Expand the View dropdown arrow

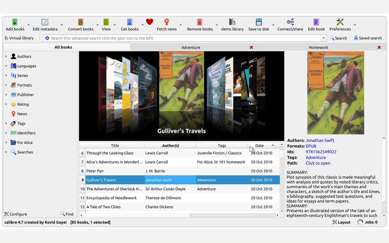coord(115,25)
